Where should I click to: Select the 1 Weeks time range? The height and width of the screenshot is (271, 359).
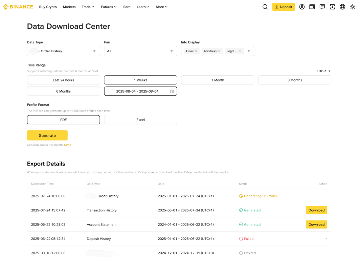point(140,80)
